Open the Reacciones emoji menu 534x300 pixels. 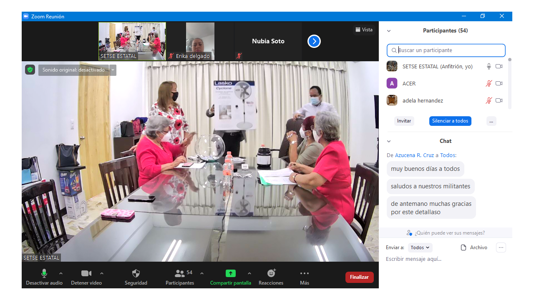click(271, 277)
